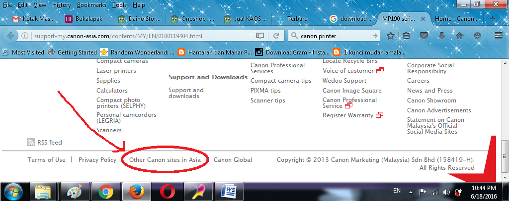Go to Firefox home page icon

pyautogui.click(x=459, y=36)
